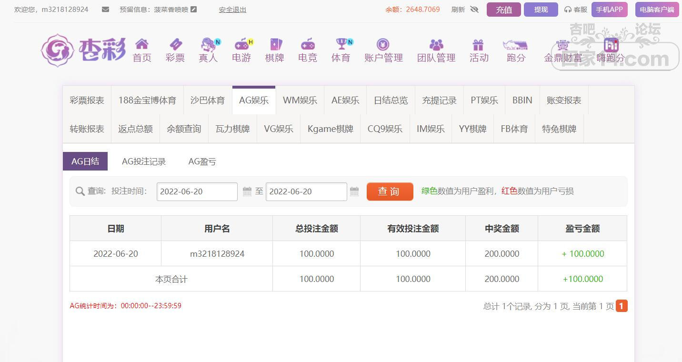
Task: Toggle balance visibility eye icon
Action: [x=474, y=9]
